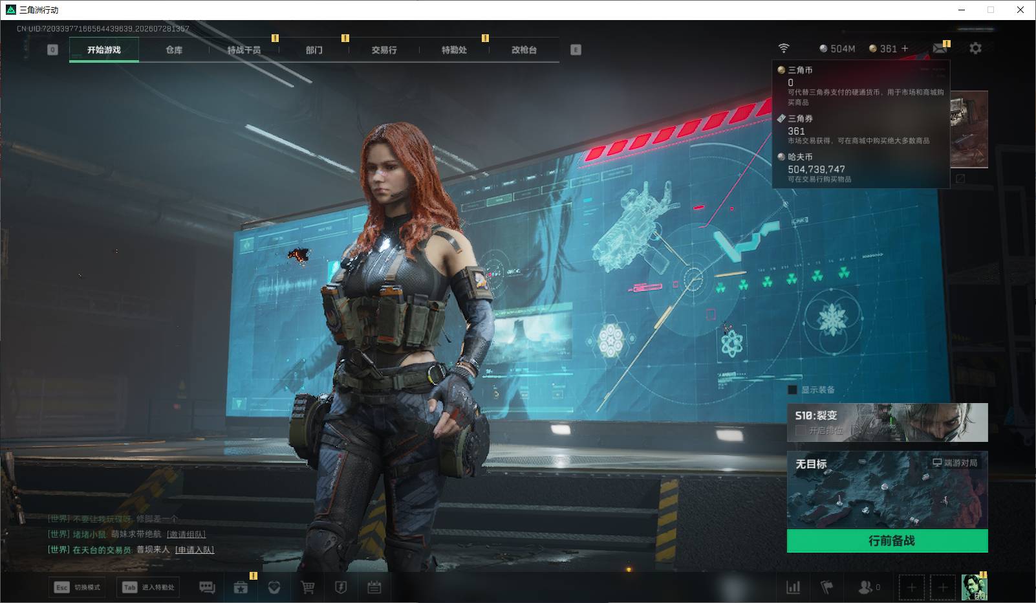The image size is (1036, 603).
Task: Click the 邀请组队 chat link
Action: (186, 534)
